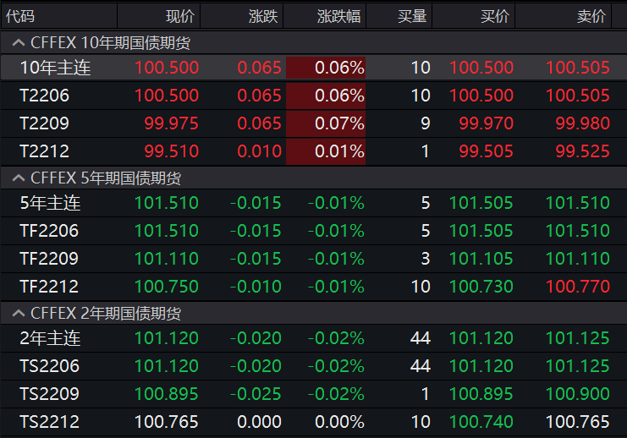Viewport: 627px width, 438px height.
Task: Collapse the CFFEX 2年期国债期货 group
Action: (x=16, y=313)
